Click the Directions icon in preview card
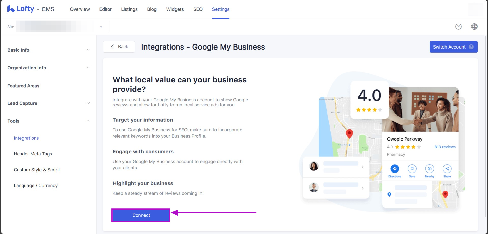 [x=394, y=169]
